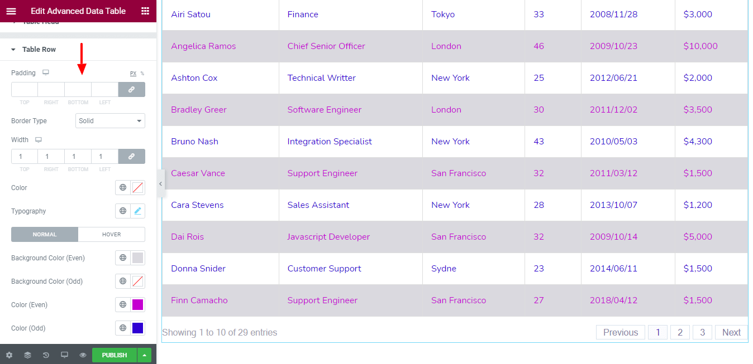Switch to the Hover tab
This screenshot has height=364, width=753.
111,235
